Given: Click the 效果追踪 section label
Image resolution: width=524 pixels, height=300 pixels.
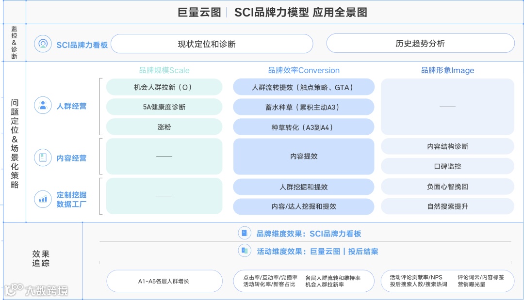Looking at the screenshot, I should tap(41, 258).
